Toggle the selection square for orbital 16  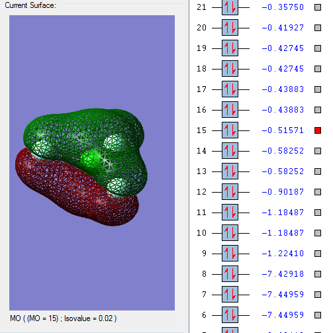point(318,110)
